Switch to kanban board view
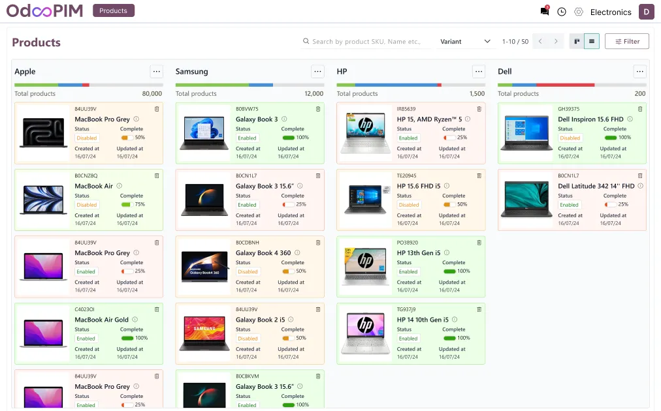This screenshot has height=411, width=661. (x=577, y=41)
